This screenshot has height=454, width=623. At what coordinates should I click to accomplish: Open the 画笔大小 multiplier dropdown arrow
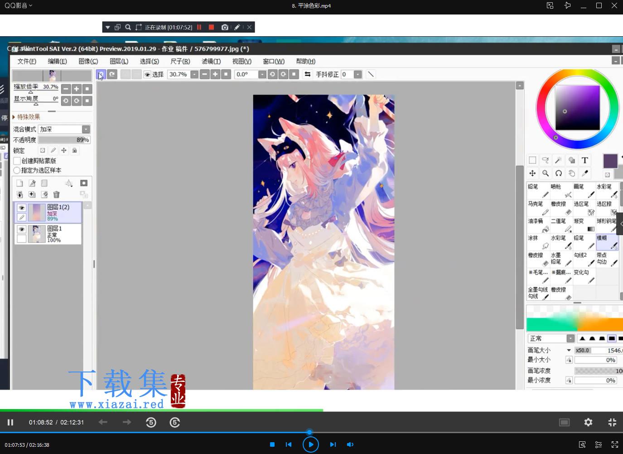tap(569, 350)
